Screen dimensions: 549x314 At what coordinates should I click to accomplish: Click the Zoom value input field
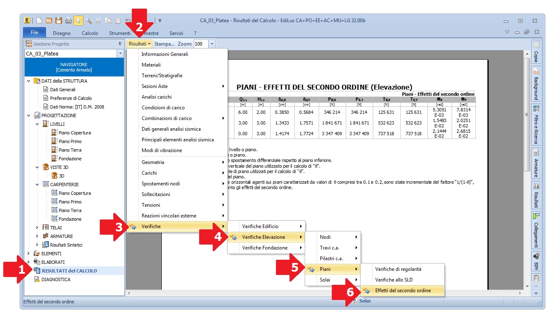pyautogui.click(x=201, y=44)
